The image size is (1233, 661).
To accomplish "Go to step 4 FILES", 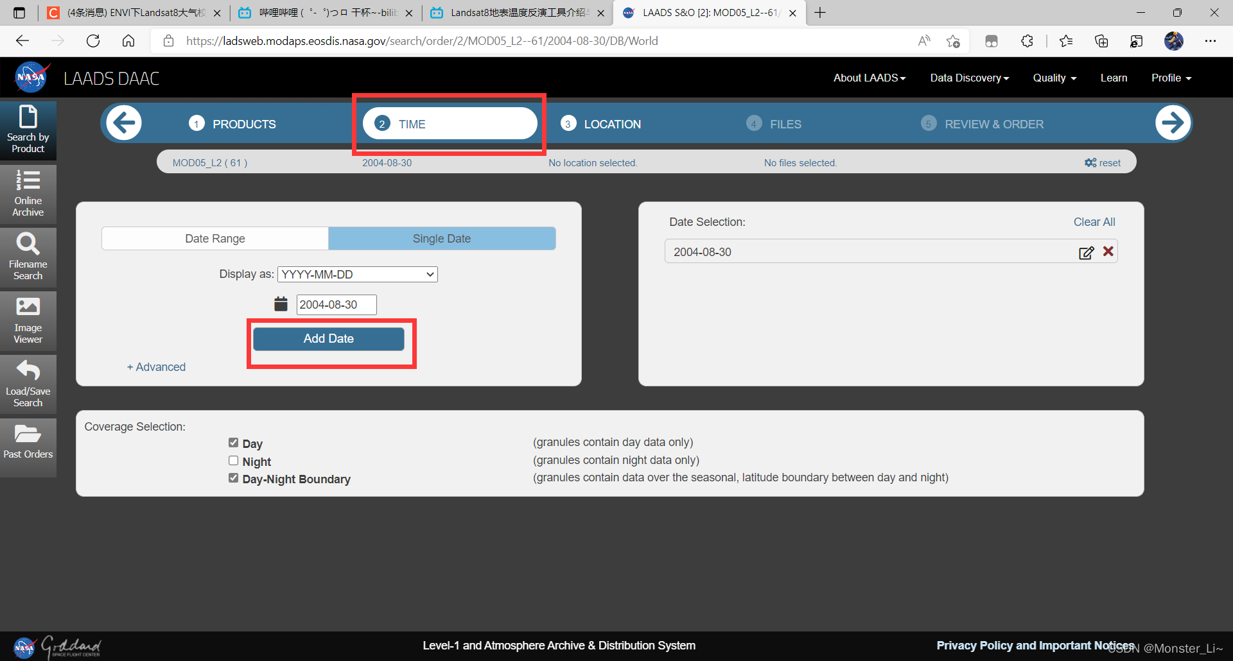I will tap(774, 124).
